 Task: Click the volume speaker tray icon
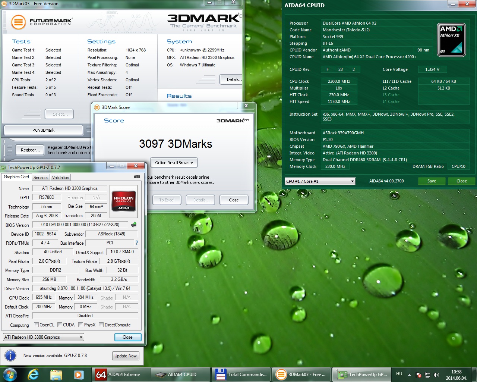tap(436, 375)
